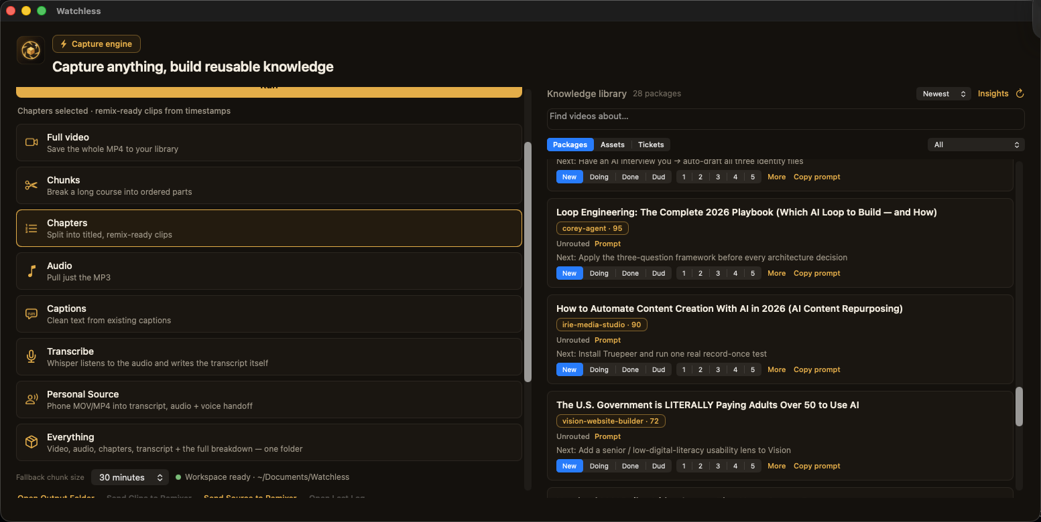
Task: Open the Insights link
Action: click(993, 94)
